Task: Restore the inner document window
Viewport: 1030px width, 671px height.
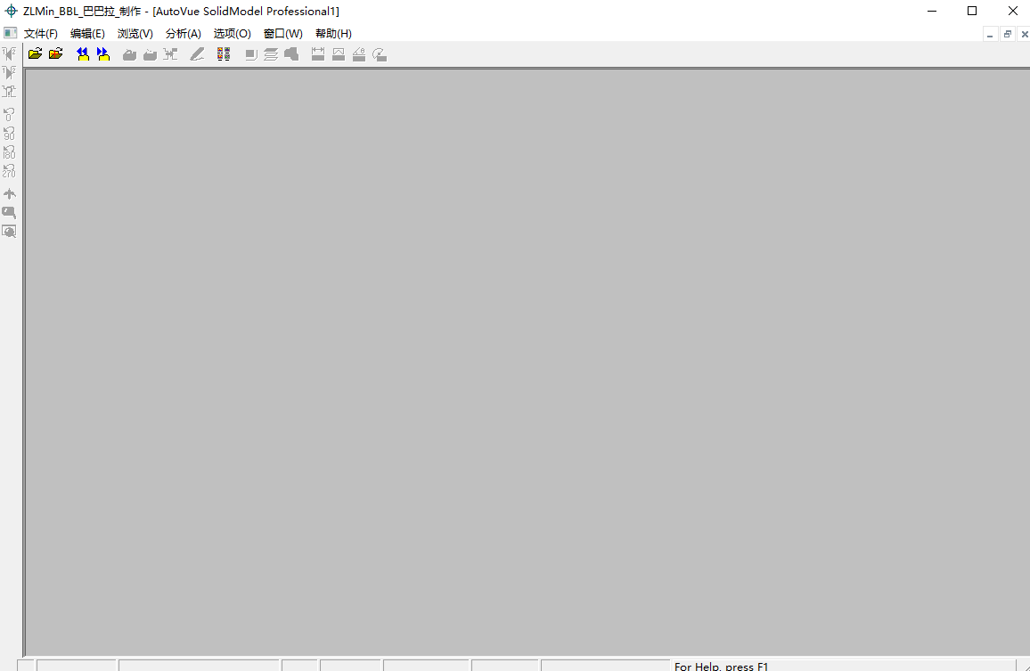Action: tap(1007, 34)
